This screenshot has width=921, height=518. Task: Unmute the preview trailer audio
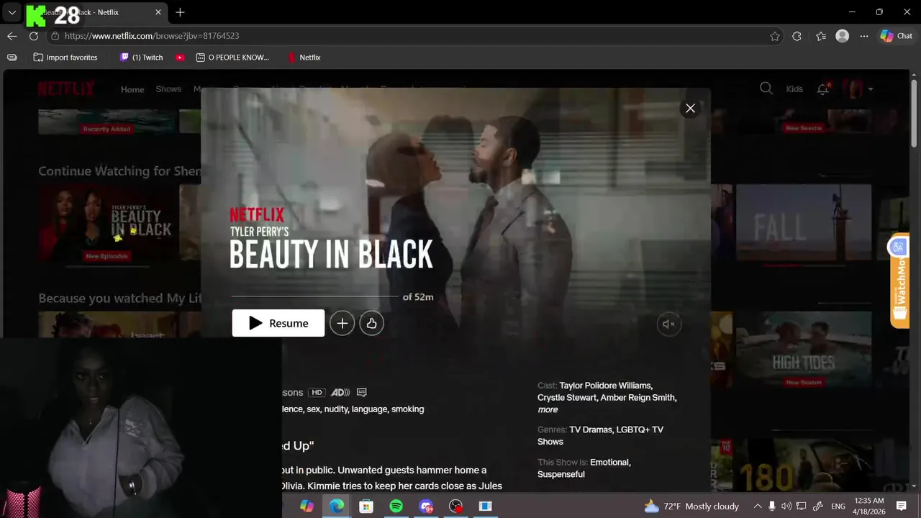coord(668,324)
